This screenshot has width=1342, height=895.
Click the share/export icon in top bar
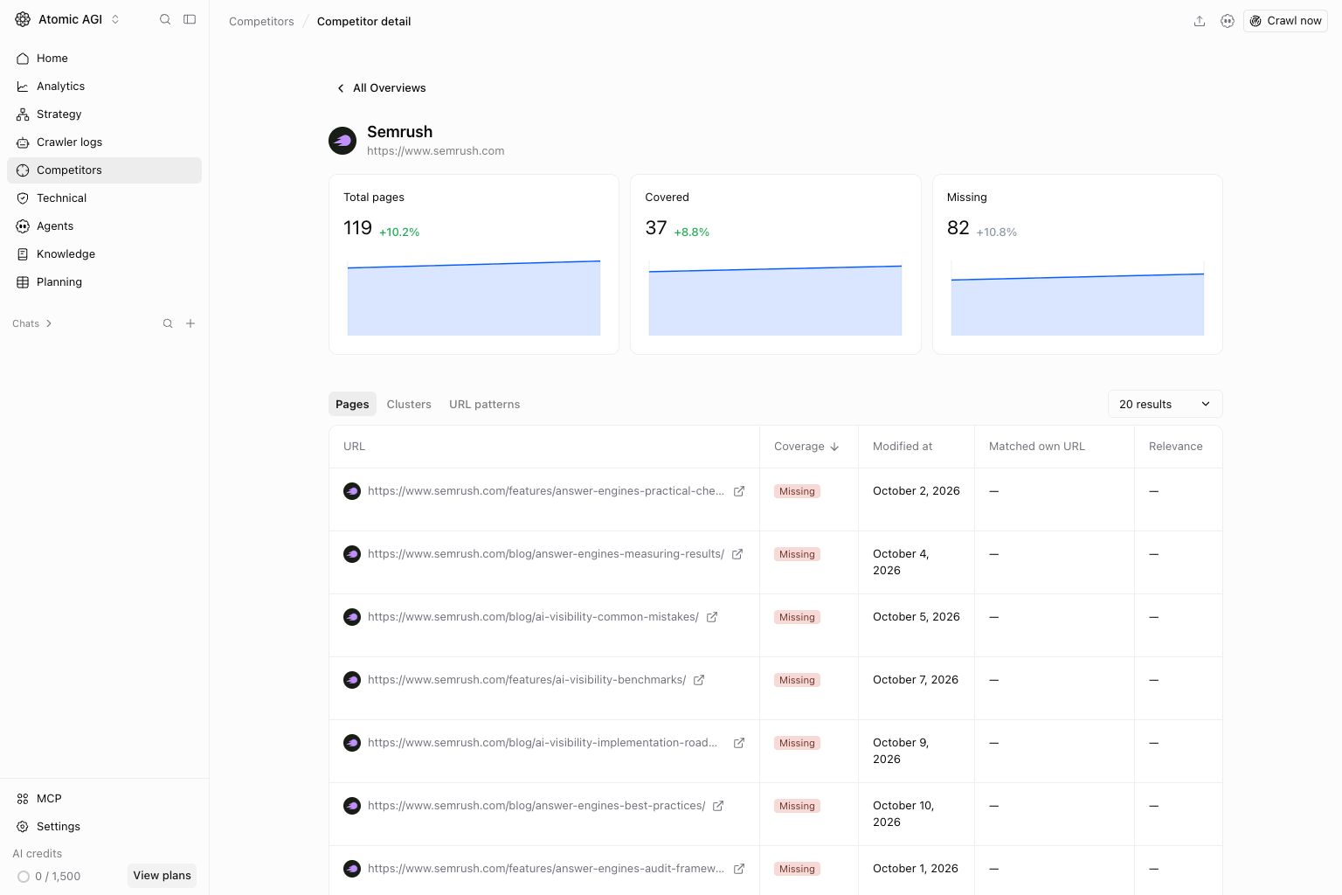point(1200,21)
